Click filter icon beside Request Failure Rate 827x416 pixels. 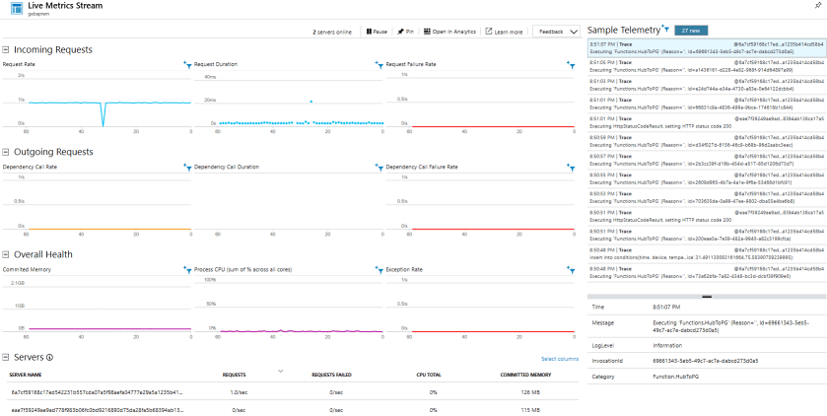tap(571, 64)
